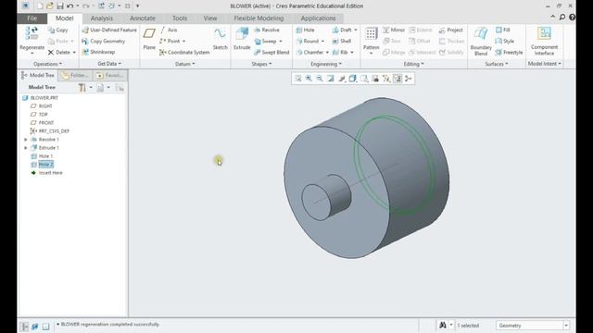The image size is (593, 333).
Task: Select Hole 1 in the Model Tree
Action: pos(42,156)
